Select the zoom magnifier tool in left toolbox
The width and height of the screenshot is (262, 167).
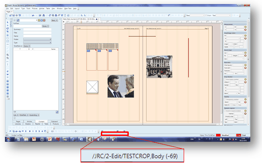point(8,55)
